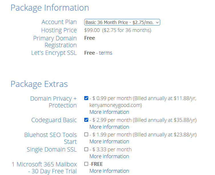Click the Codeguard Basic label
215x175 pixels.
click(54, 120)
